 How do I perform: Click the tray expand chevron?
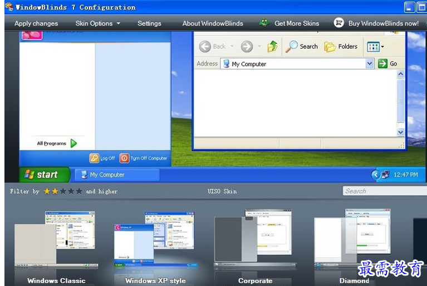pos(376,174)
